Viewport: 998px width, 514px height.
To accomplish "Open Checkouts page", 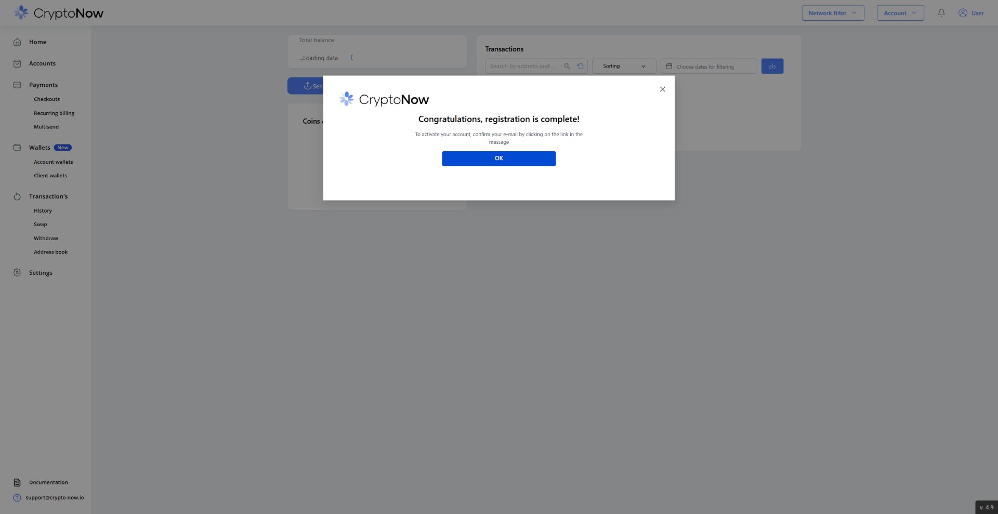I will 47,99.
